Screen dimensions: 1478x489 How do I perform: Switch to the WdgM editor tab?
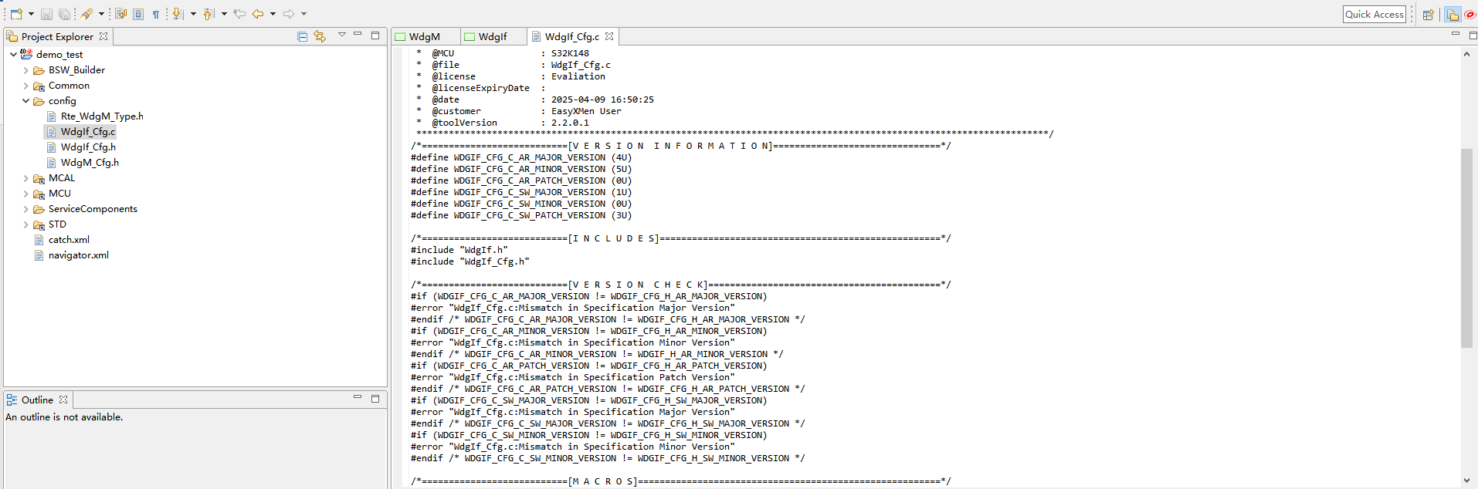(423, 37)
